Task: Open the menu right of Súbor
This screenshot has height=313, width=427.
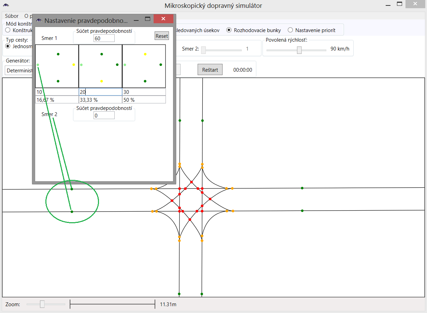Action: (27, 16)
